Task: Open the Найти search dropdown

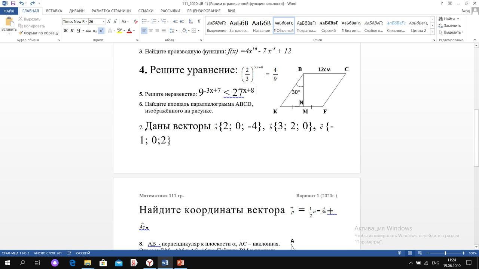Action: (x=449, y=19)
